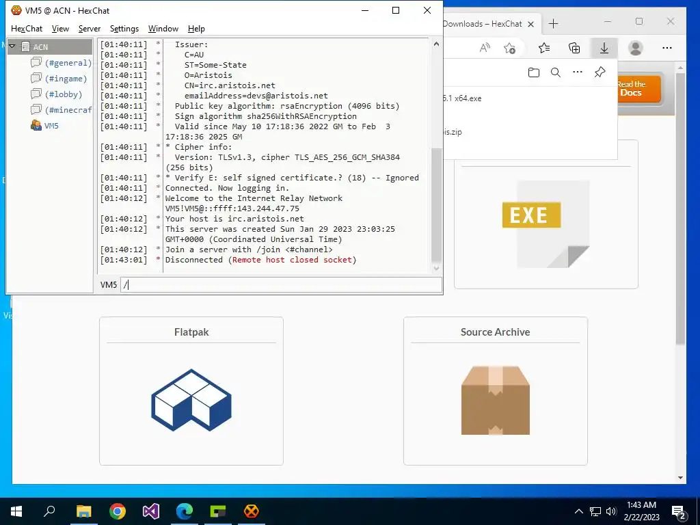Screen dimensions: 700x525
Task: Open the volume tray icon
Action: point(611,511)
